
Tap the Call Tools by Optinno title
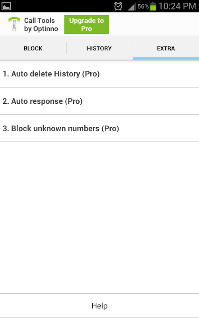(41, 25)
